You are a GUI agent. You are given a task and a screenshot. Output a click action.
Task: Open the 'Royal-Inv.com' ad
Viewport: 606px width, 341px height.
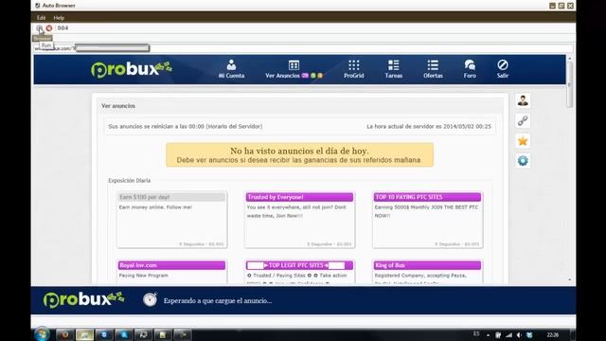pos(171,272)
